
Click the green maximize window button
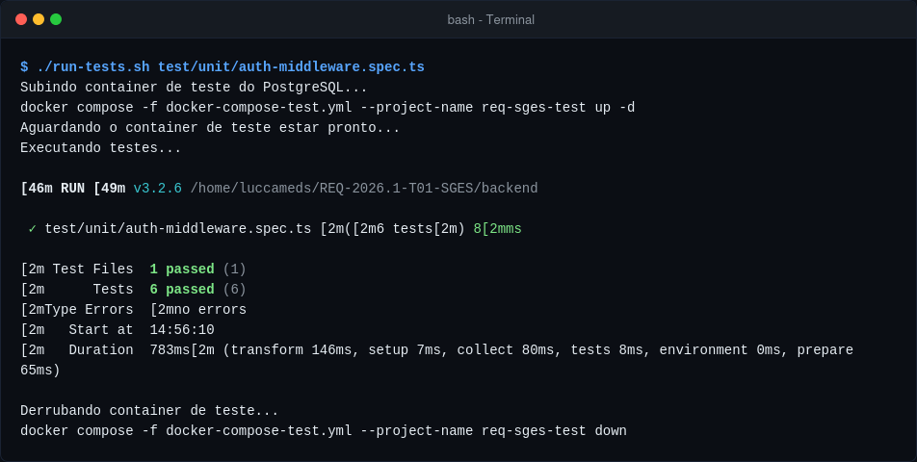[56, 19]
